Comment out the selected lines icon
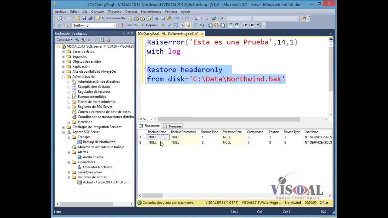This screenshot has width=388, height=218. [x=231, y=25]
